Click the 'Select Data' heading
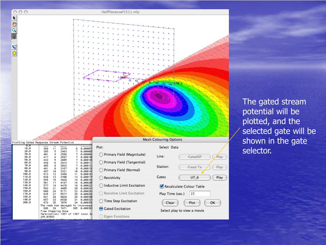The image size is (326, 245). pos(169,147)
